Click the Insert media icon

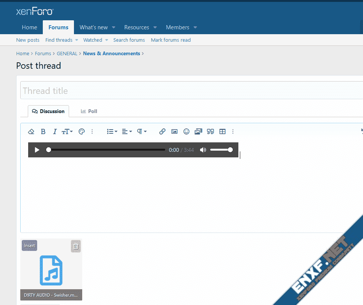click(198, 131)
